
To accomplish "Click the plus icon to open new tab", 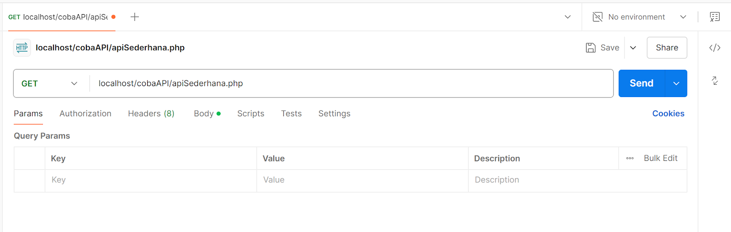I will 135,17.
